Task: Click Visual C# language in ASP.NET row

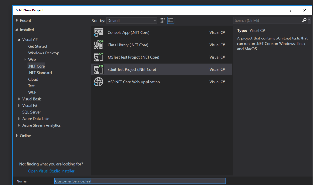Action: pos(217,82)
